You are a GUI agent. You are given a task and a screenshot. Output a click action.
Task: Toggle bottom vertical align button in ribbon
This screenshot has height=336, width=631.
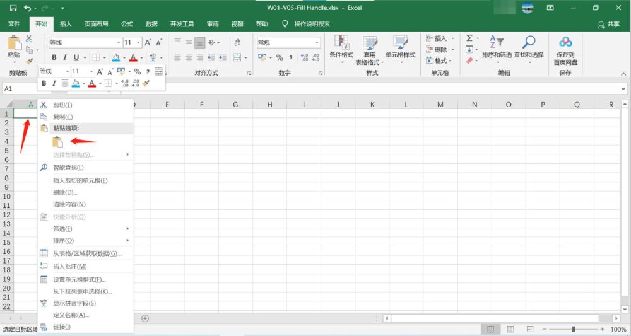[199, 42]
